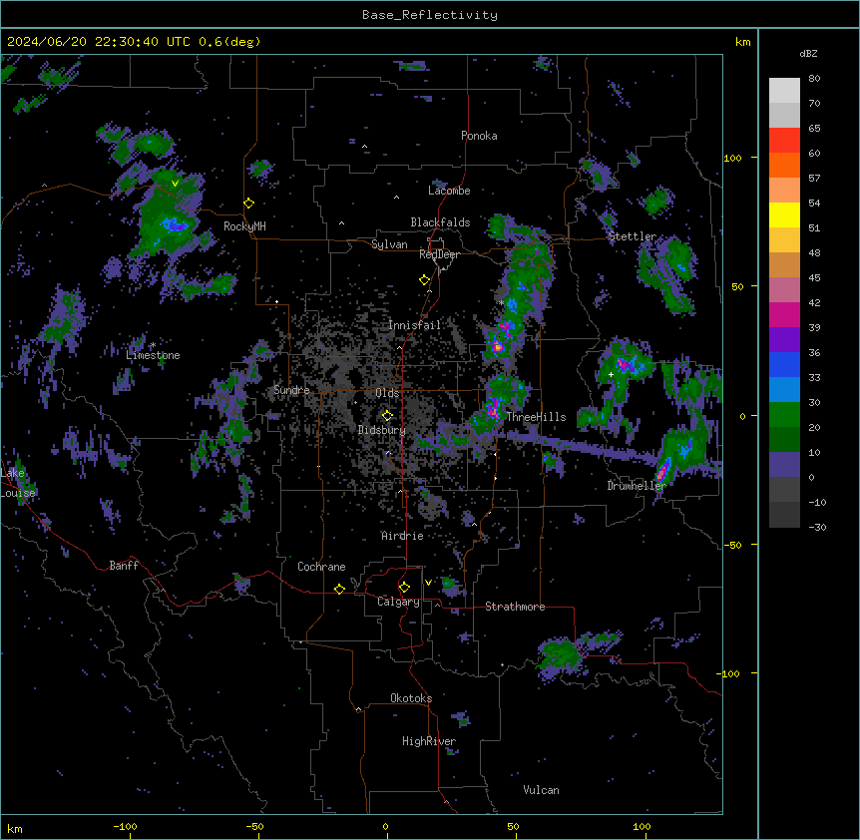Click the Stettler city label

[x=633, y=236]
